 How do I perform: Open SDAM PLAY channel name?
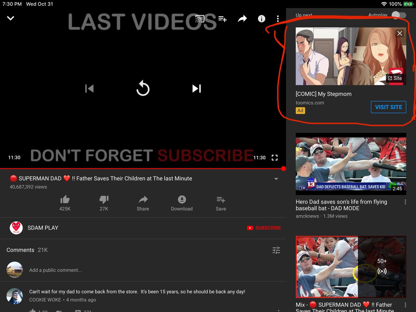(x=43, y=228)
